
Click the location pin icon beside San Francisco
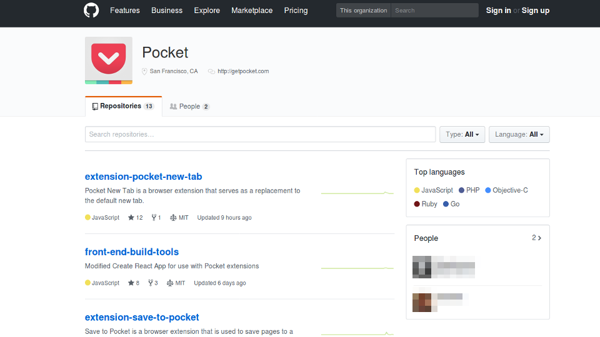144,71
